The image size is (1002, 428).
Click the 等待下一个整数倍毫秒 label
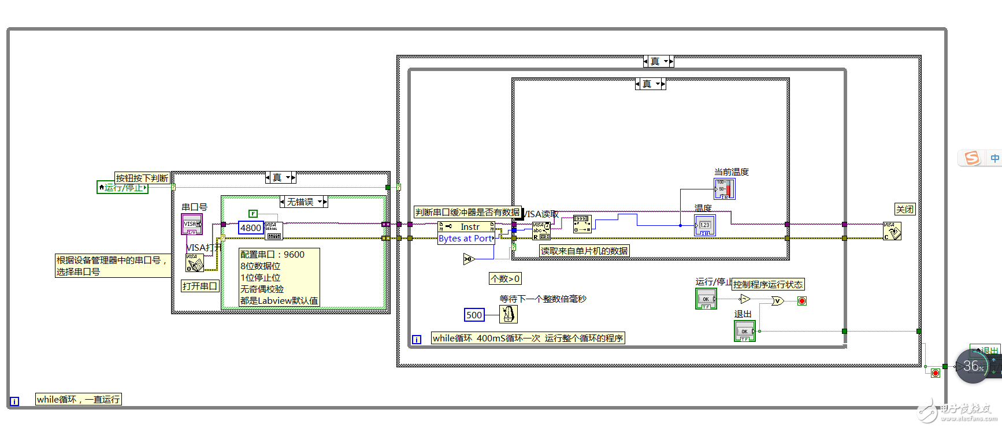click(x=543, y=299)
